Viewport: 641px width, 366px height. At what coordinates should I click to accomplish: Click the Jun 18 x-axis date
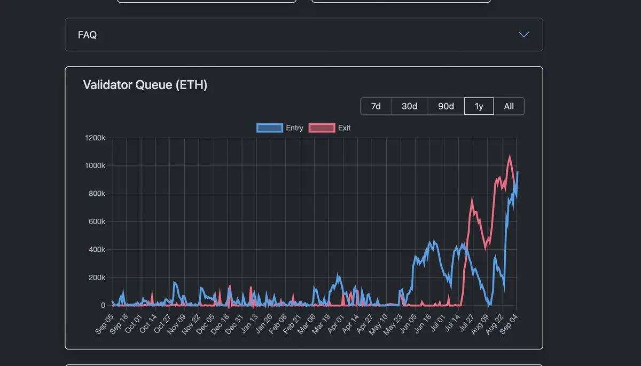pos(421,324)
